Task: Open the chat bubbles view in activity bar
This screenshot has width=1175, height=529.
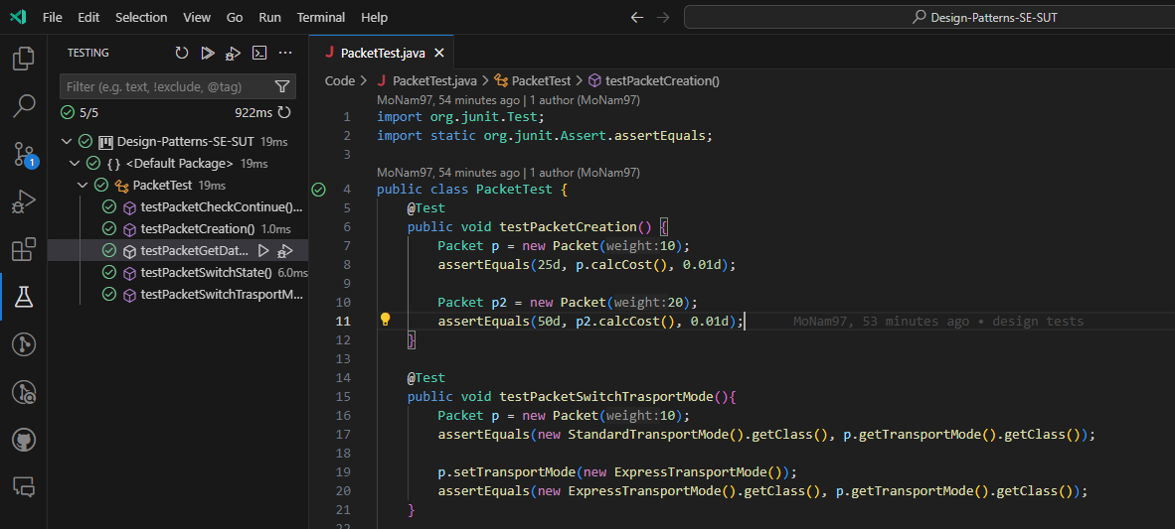Action: [x=24, y=487]
